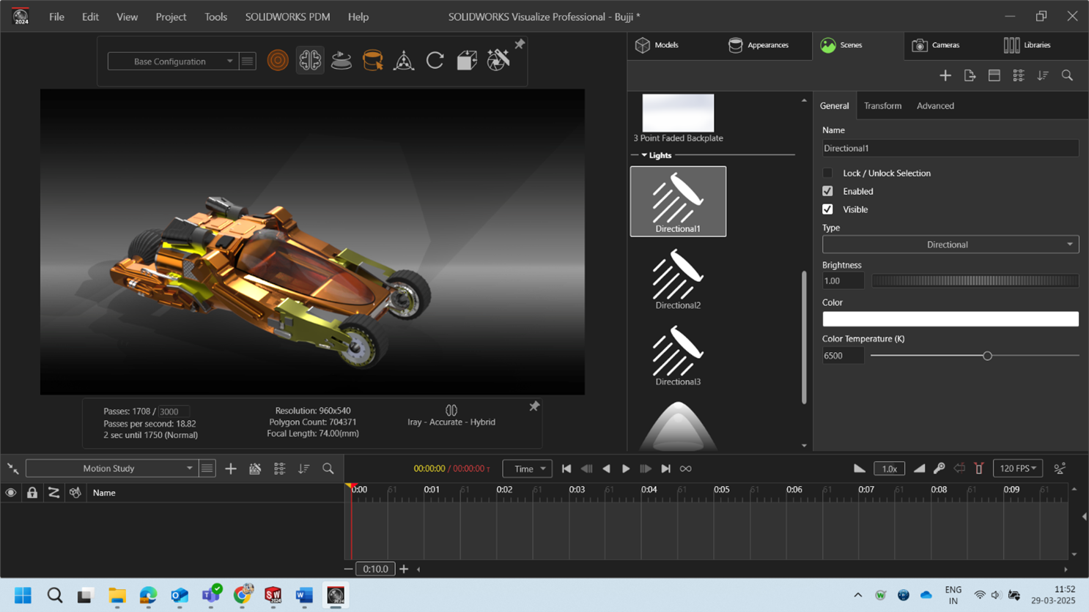The height and width of the screenshot is (612, 1089).
Task: Open the Transform tab
Action: (882, 106)
